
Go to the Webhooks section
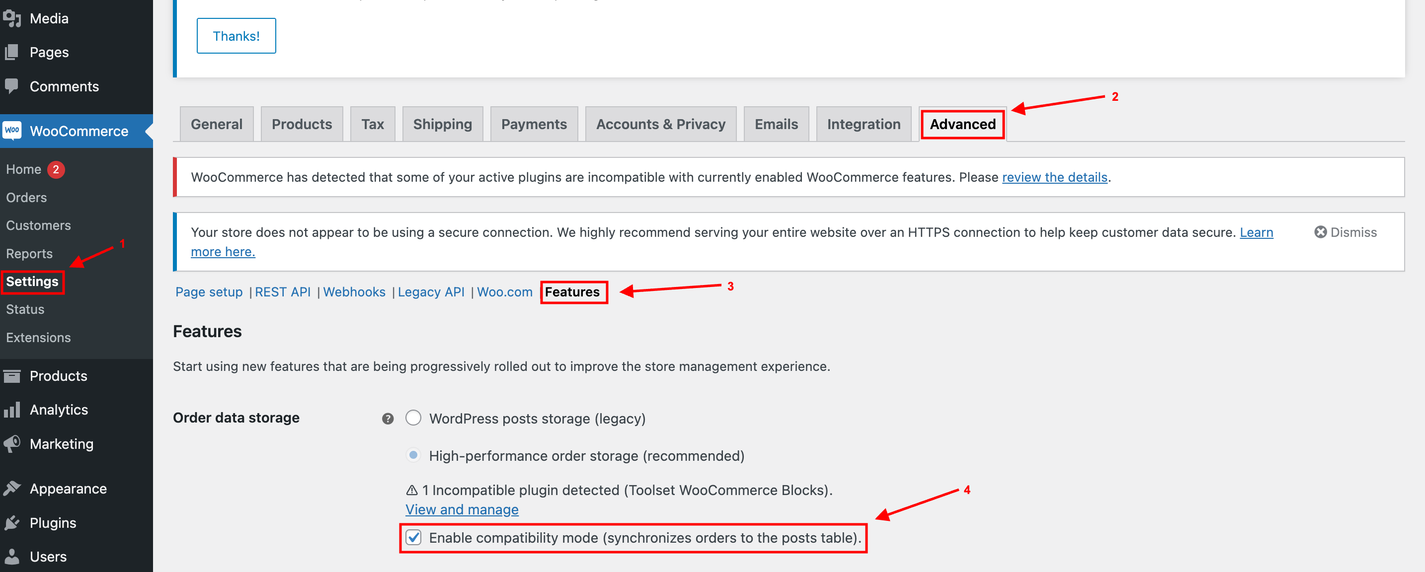point(354,292)
